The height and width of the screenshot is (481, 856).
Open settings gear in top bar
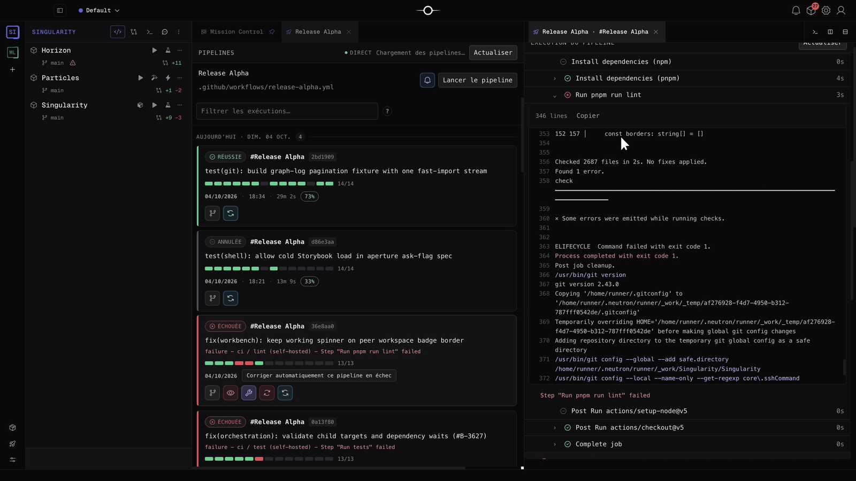[x=826, y=10]
